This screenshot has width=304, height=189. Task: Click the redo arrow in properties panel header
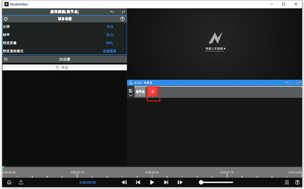tap(124, 12)
